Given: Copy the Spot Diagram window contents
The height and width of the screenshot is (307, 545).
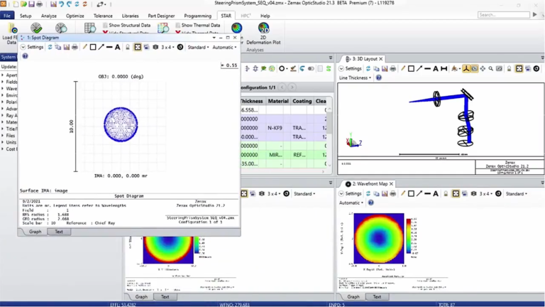Looking at the screenshot, I should pyautogui.click(x=58, y=47).
